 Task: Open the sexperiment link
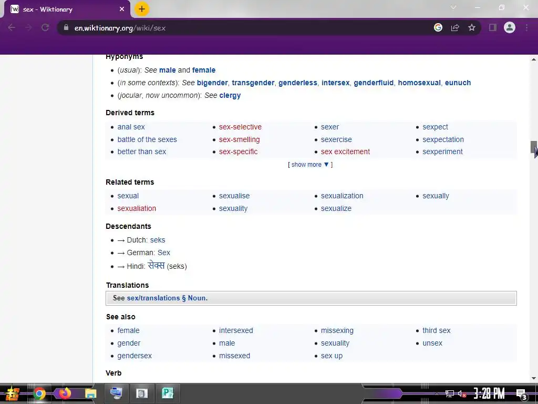coord(442,152)
